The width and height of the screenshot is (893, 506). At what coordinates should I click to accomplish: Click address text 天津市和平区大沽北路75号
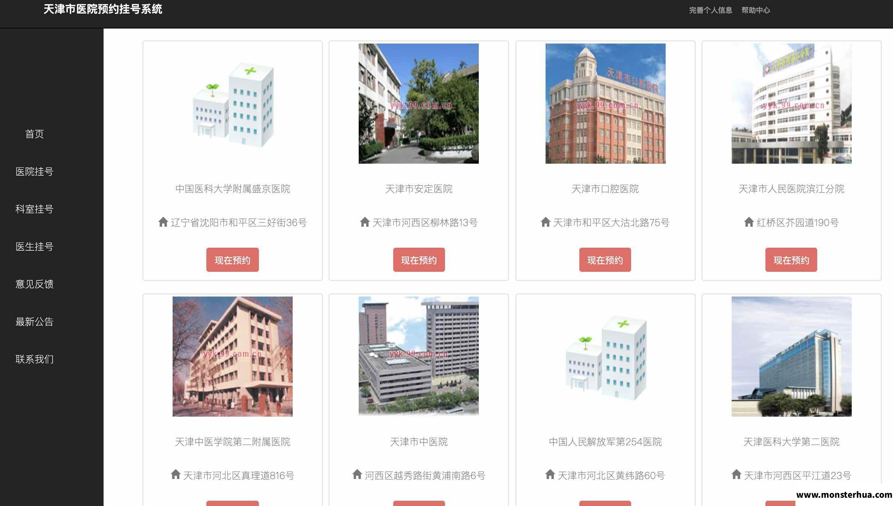[x=611, y=223]
